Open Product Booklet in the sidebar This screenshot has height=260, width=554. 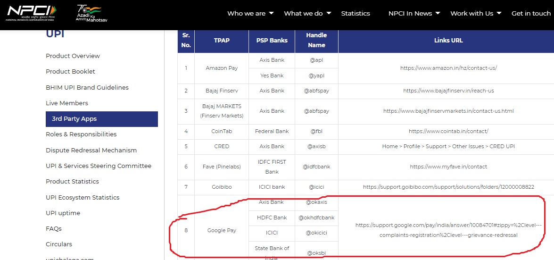pyautogui.click(x=70, y=71)
